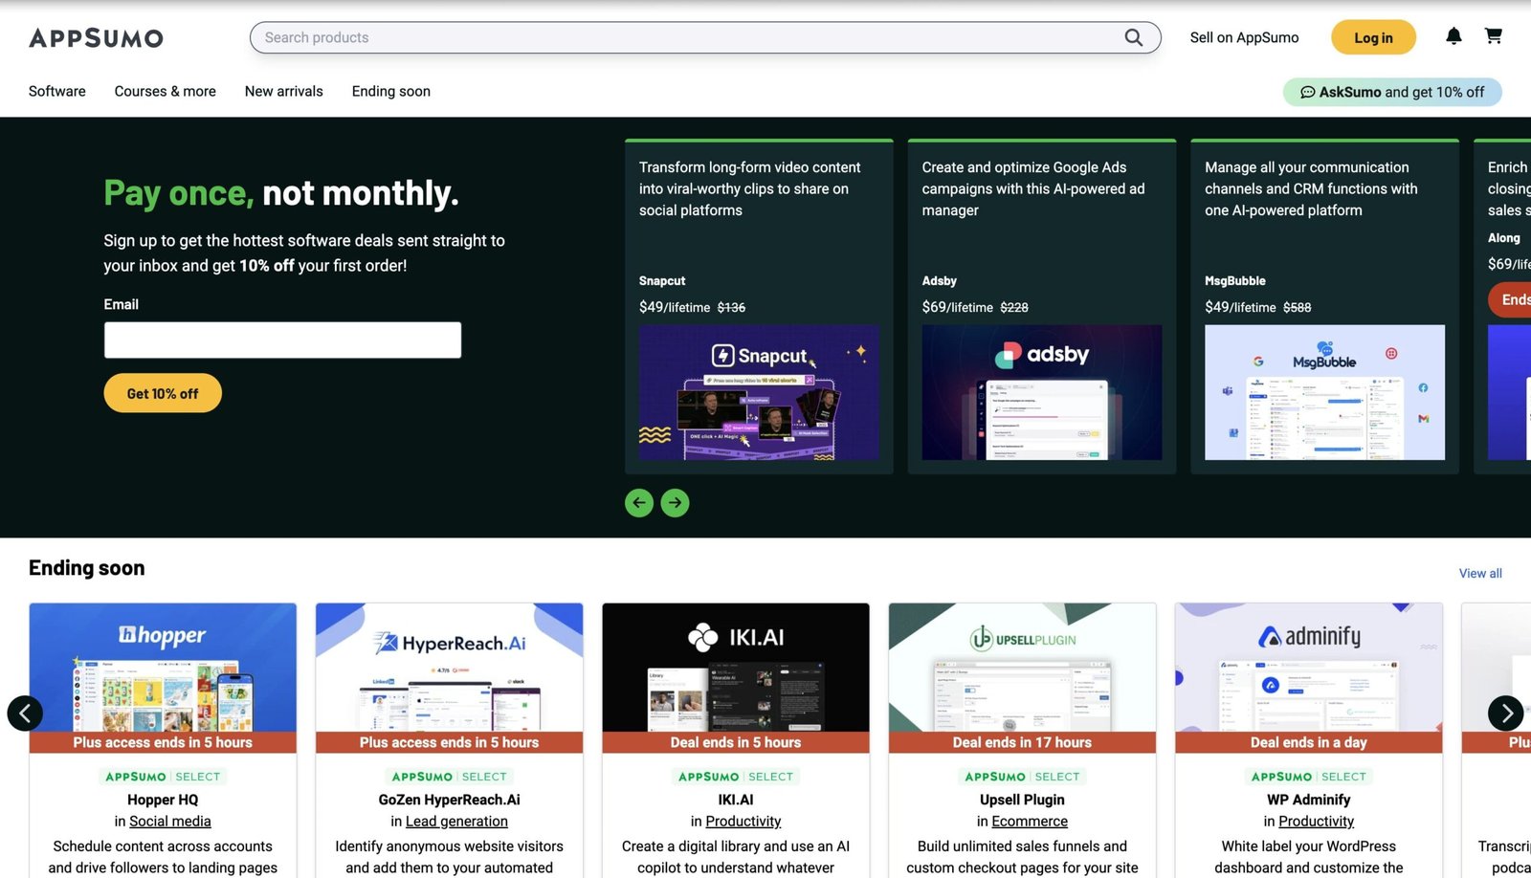Click 'Deal ends in a day' banner
1531x878 pixels.
(1309, 742)
